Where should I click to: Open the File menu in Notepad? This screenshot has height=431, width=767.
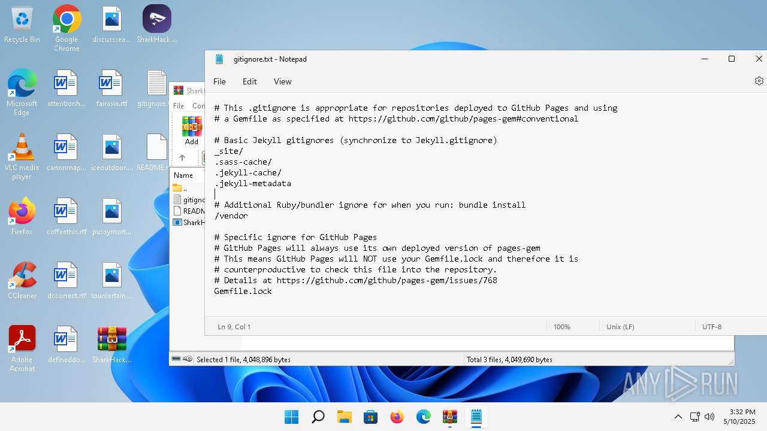[x=219, y=81]
